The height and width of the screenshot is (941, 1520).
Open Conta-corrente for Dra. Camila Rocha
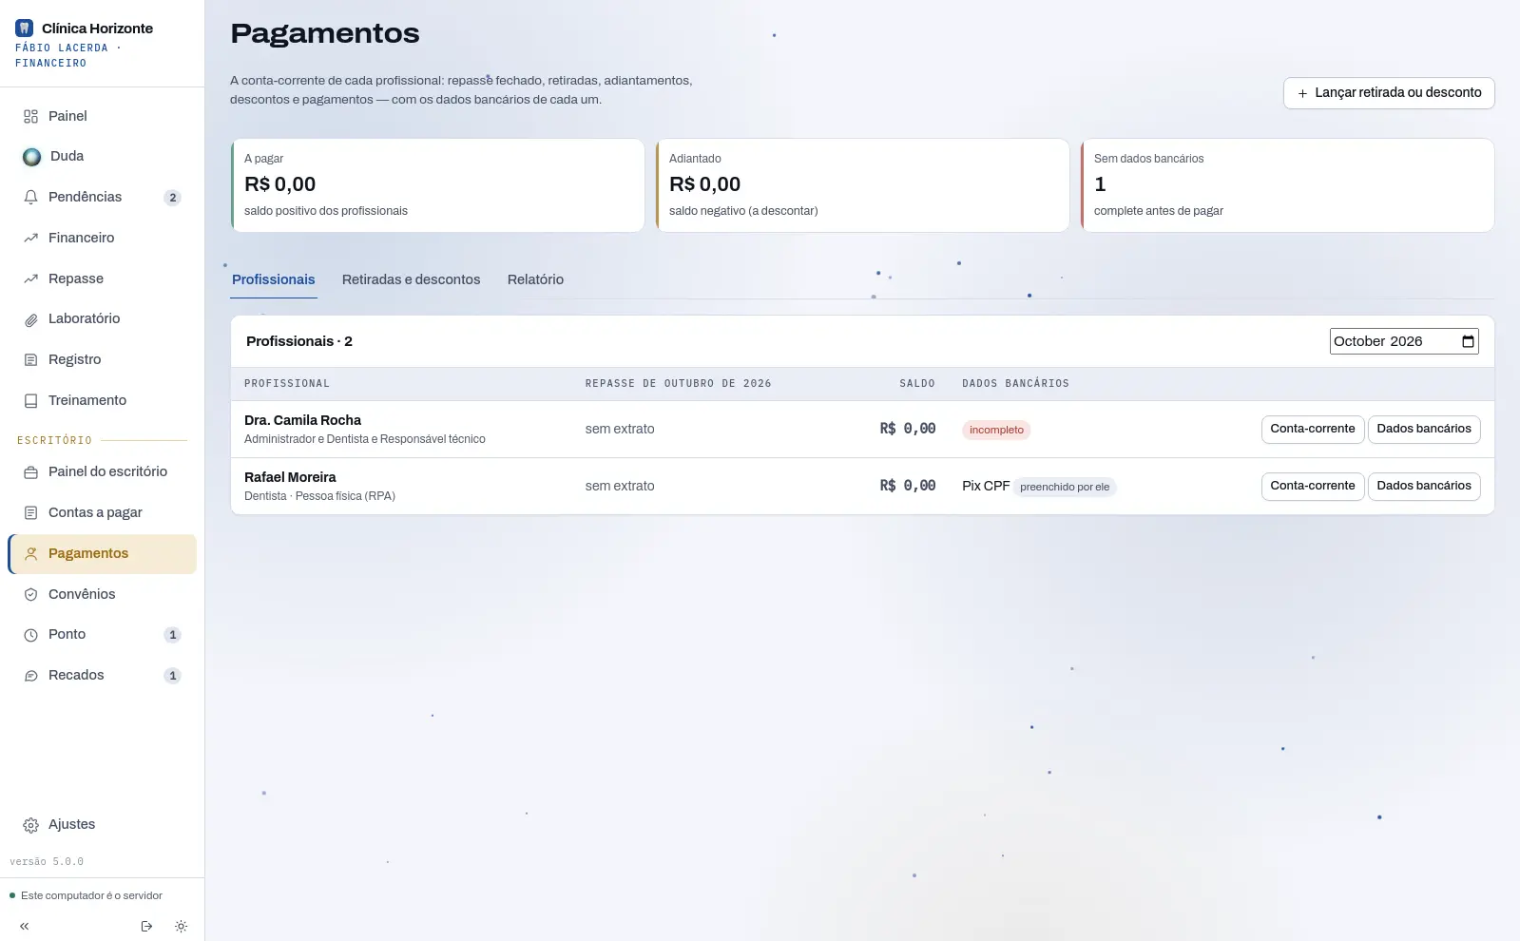(x=1313, y=430)
